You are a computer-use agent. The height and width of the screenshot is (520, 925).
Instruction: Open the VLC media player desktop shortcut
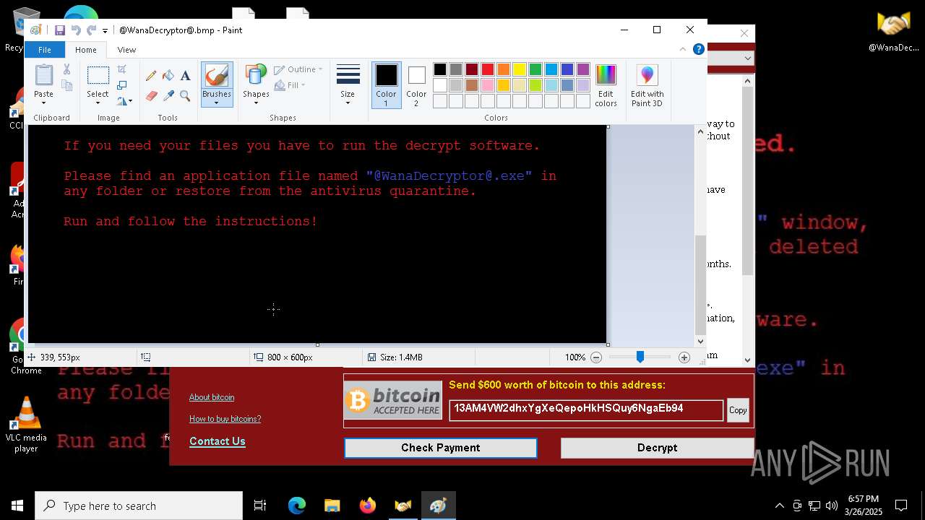pos(26,425)
